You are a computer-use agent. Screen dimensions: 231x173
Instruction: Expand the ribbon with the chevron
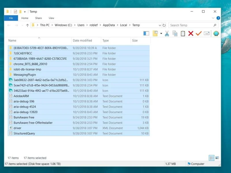[x=213, y=18]
